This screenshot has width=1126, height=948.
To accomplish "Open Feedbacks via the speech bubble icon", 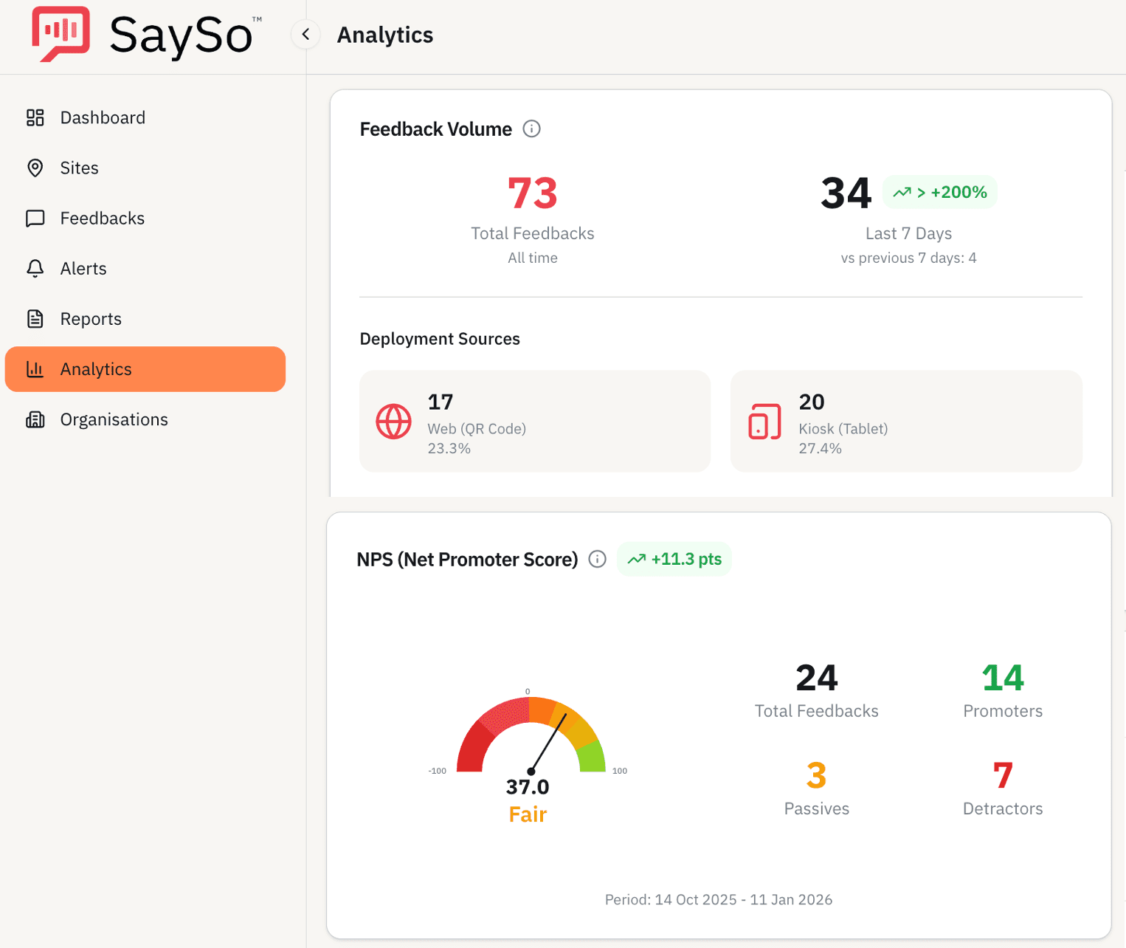I will coord(35,218).
